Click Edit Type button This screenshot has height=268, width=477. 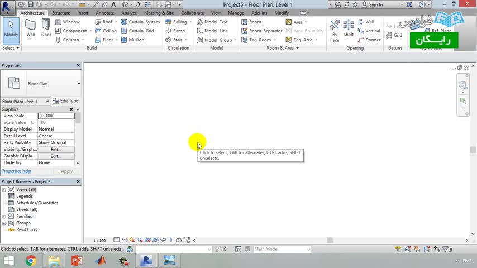tap(65, 101)
